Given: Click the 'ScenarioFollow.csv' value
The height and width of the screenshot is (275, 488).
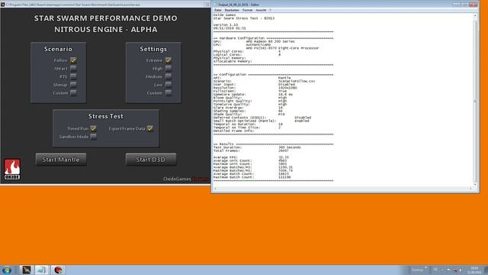Looking at the screenshot, I should pos(297,81).
